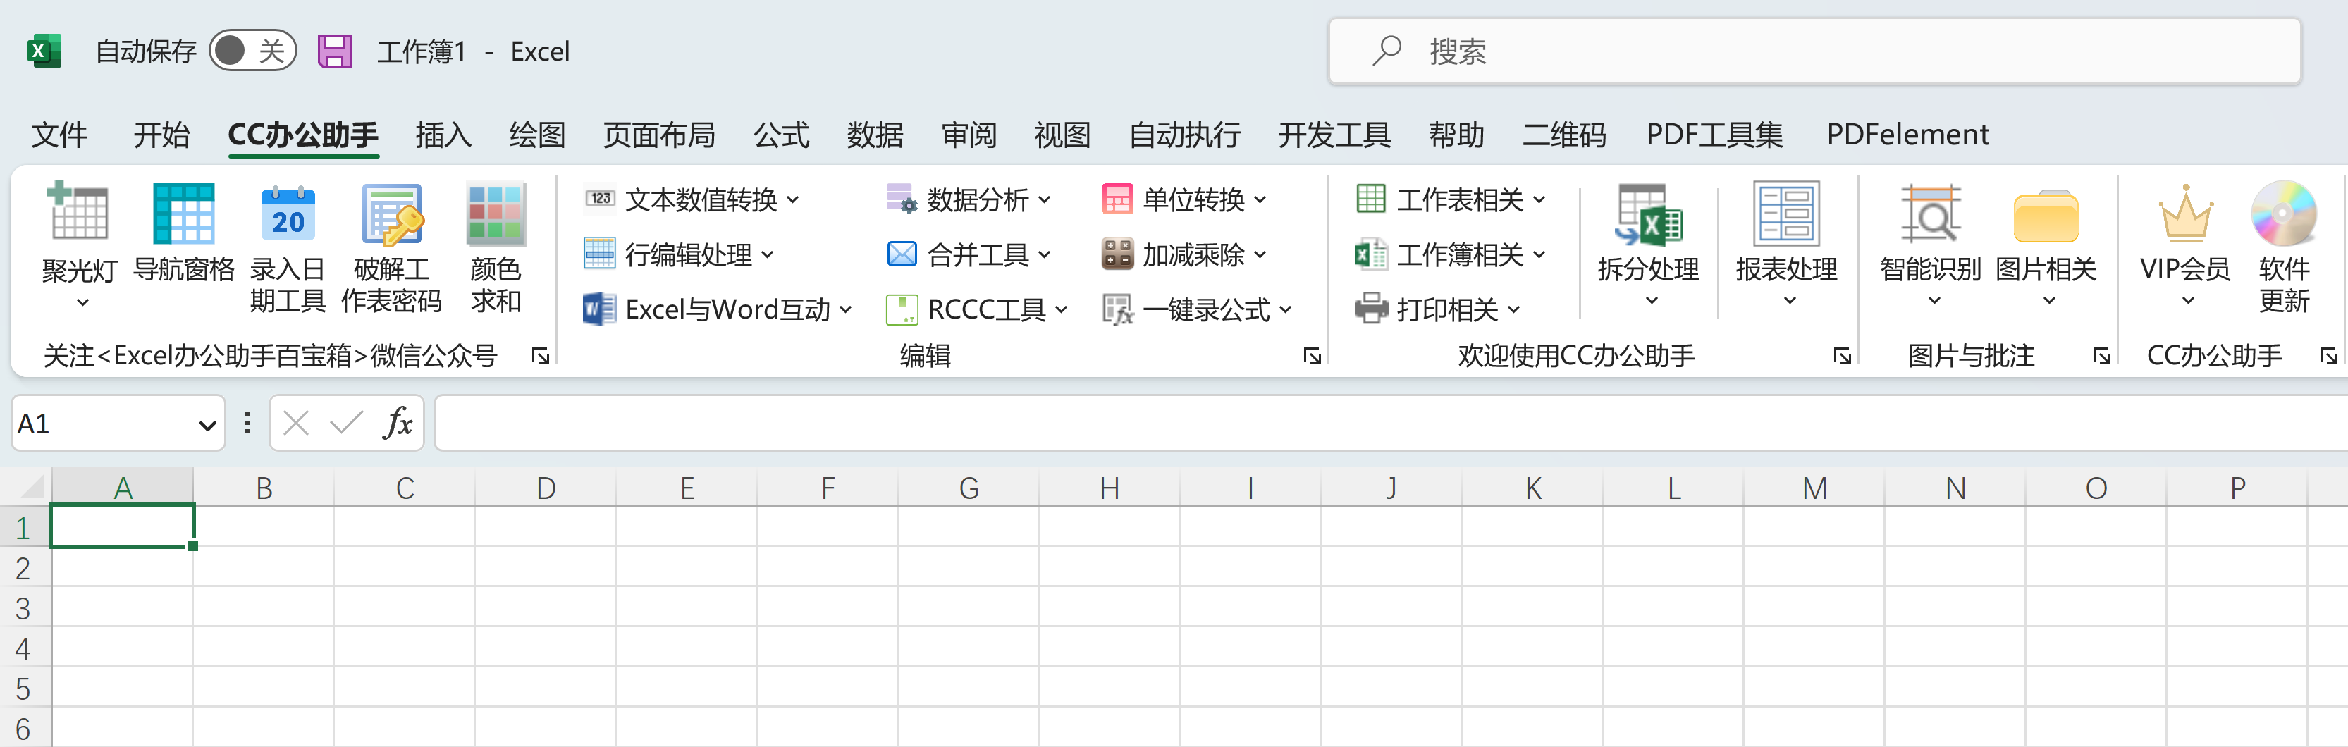Click the 加减乘除 calculator icon
Viewport: 2348px width, 747px height.
click(1117, 254)
